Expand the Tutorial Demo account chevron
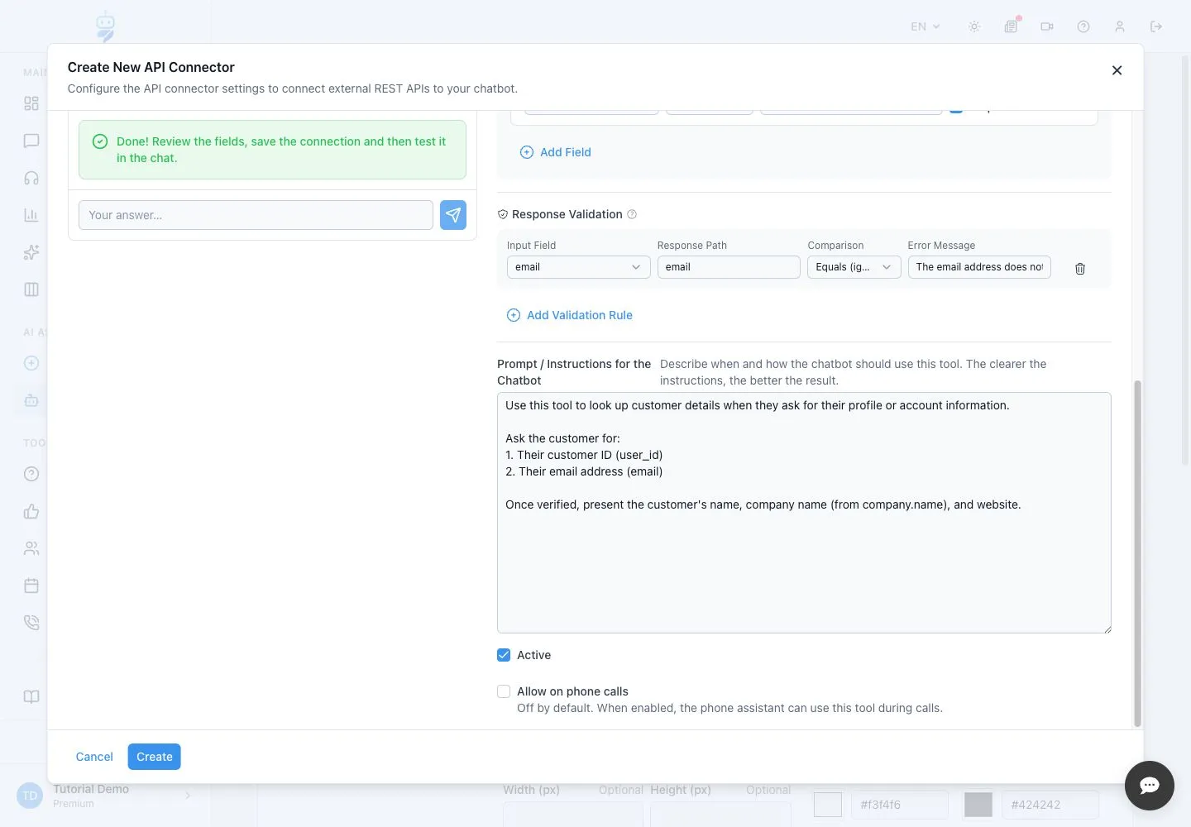1191x827 pixels. click(188, 796)
